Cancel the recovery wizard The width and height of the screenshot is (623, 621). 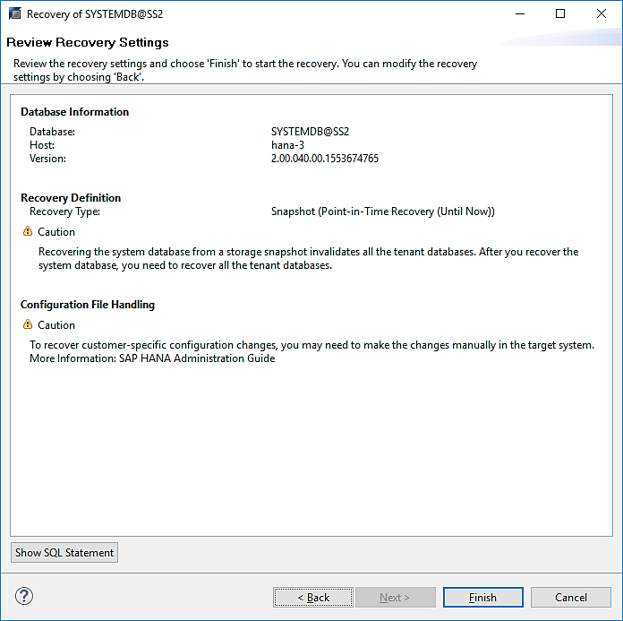[571, 597]
